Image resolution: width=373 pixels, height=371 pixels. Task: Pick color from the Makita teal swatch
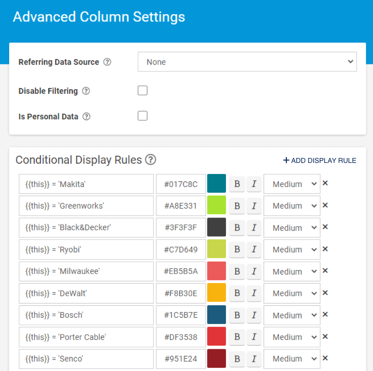point(216,183)
